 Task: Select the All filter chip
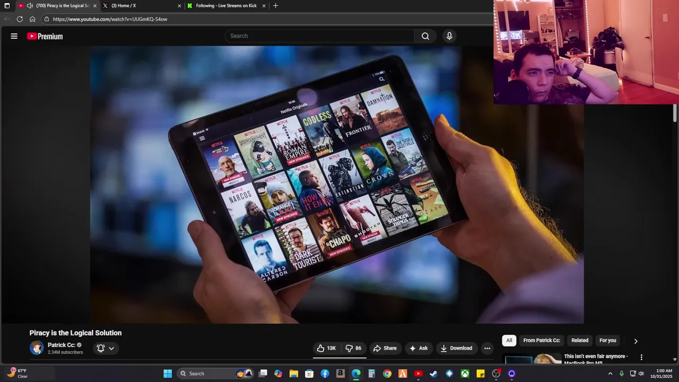point(509,341)
